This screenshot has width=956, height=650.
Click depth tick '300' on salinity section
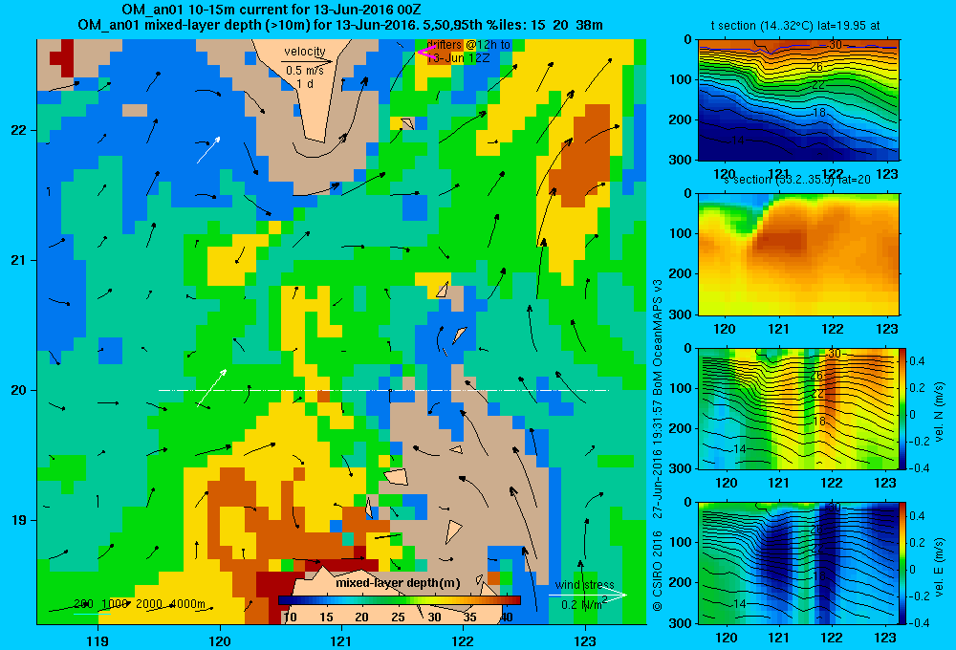pos(682,314)
